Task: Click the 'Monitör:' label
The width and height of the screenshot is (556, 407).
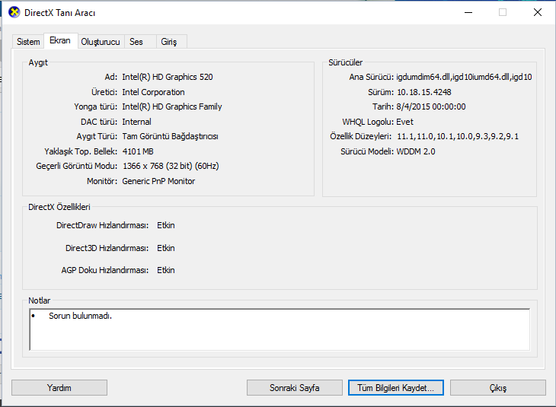Action: (102, 181)
